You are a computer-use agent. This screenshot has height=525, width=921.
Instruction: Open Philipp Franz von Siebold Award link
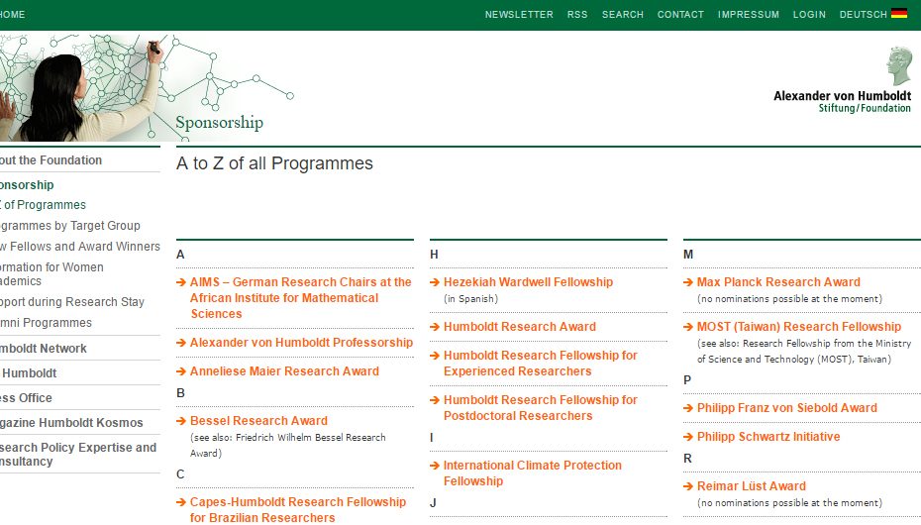(x=786, y=407)
